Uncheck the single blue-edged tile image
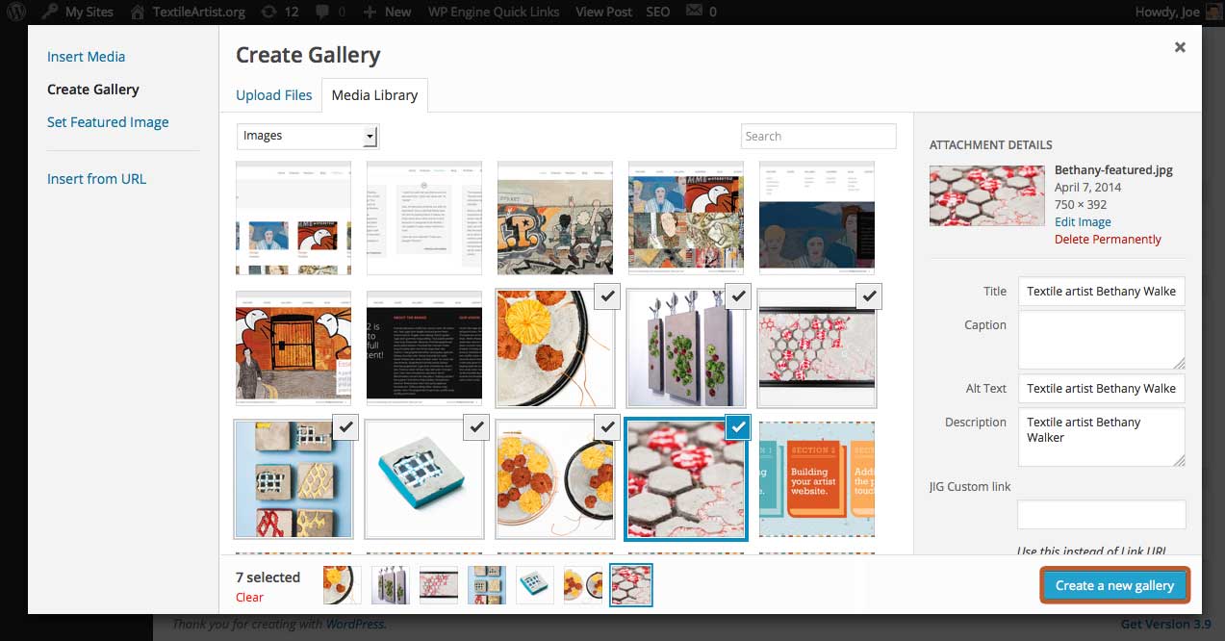Image resolution: width=1225 pixels, height=641 pixels. pyautogui.click(x=476, y=427)
